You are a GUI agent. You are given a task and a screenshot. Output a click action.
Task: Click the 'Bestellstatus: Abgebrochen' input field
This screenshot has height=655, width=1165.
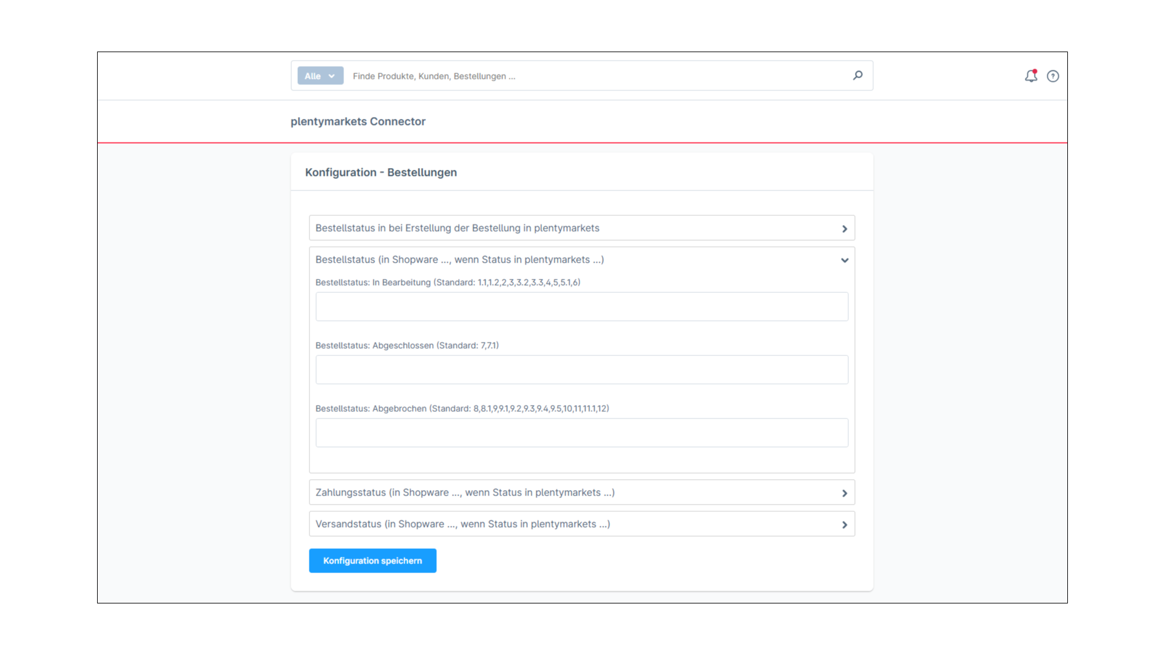tap(582, 433)
